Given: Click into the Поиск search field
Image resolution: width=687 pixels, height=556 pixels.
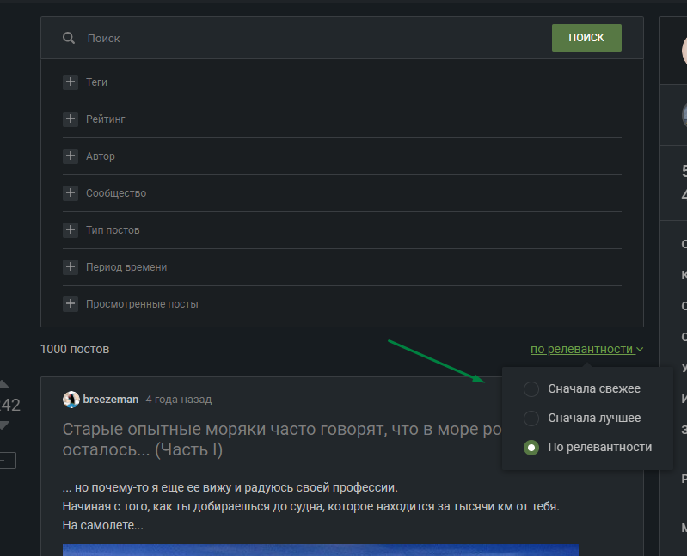Looking at the screenshot, I should tap(310, 39).
